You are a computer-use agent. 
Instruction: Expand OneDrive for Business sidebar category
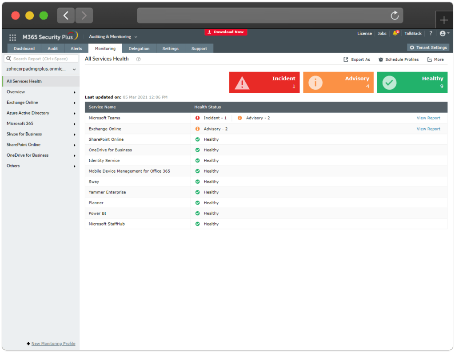click(41, 155)
